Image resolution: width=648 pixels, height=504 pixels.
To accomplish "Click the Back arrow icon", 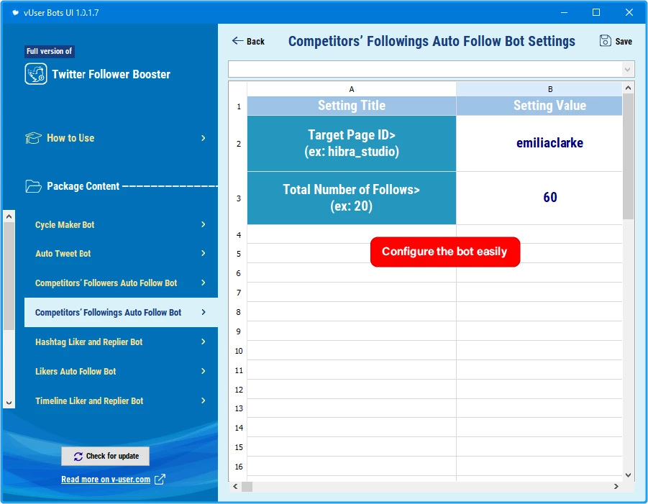I will pyautogui.click(x=237, y=40).
